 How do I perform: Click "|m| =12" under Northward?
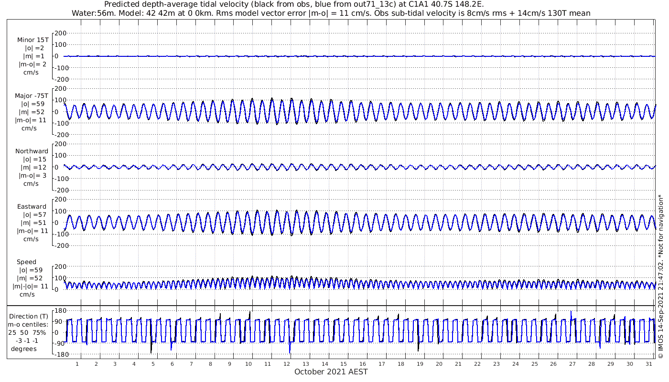click(32, 168)
